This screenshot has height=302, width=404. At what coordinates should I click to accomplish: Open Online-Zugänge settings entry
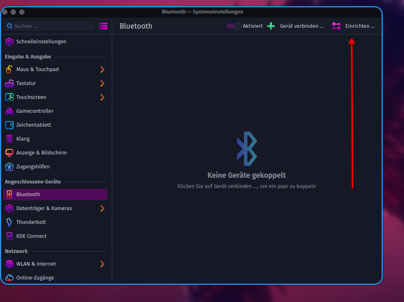pyautogui.click(x=55, y=278)
